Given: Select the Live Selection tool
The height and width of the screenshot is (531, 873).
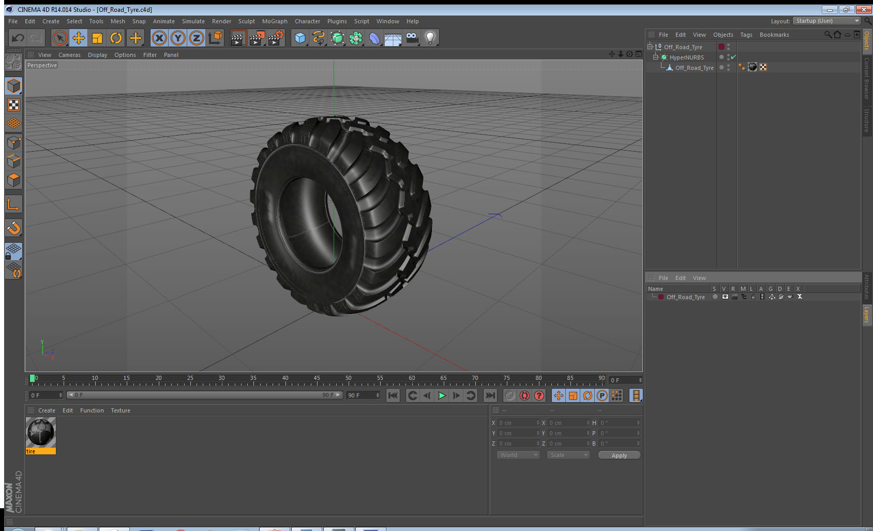Looking at the screenshot, I should [x=60, y=38].
